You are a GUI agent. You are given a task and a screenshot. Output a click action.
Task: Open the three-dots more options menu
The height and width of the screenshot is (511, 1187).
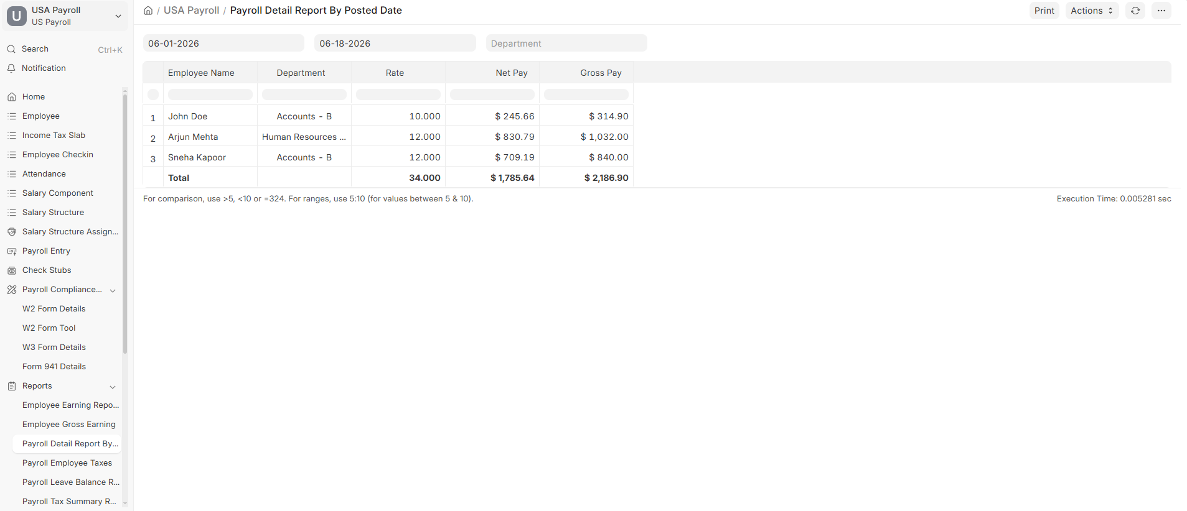pos(1161,11)
